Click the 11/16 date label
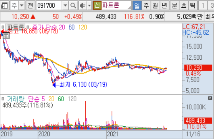The width and height of the screenshot is (214, 139). [193, 134]
